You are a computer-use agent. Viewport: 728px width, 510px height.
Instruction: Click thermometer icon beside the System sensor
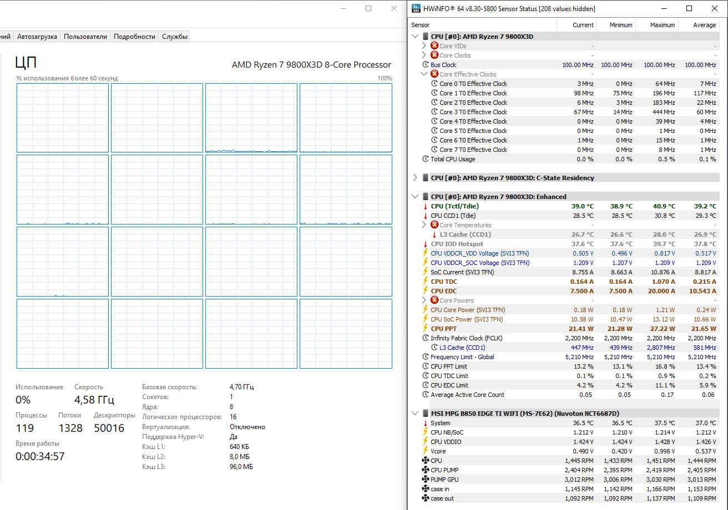coord(426,423)
